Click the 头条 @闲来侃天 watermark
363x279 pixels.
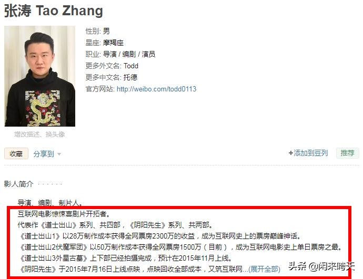(x=321, y=266)
